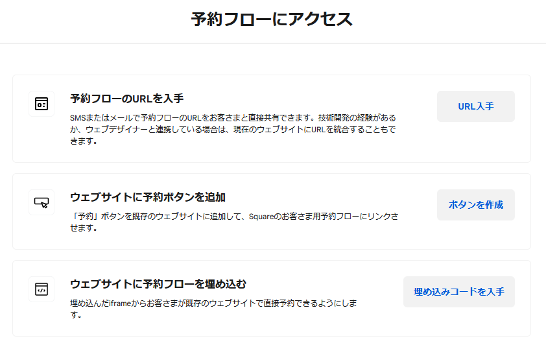546x356 pixels.
Task: Select the ウェブサイトに予約フローを埋め込む heading
Action: 158,284
